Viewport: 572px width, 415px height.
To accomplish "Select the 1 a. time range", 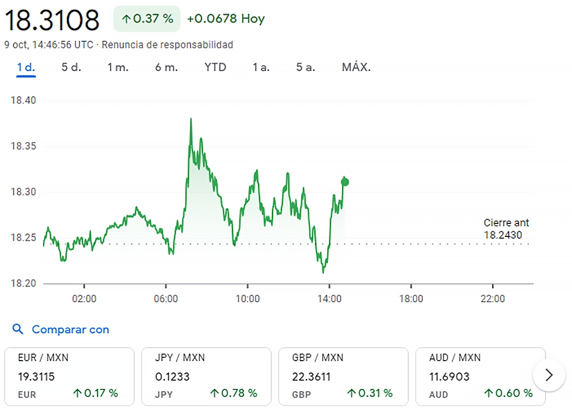I will [x=261, y=67].
